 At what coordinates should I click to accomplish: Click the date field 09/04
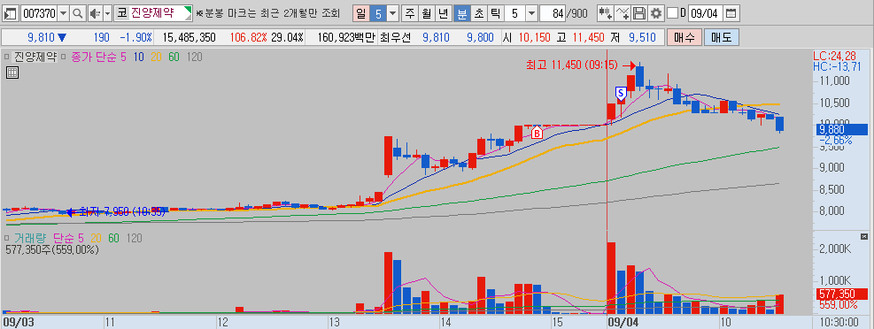[706, 12]
